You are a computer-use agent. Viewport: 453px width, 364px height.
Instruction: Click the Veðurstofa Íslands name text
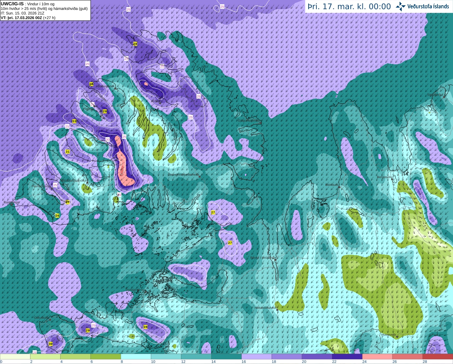pos(428,6)
